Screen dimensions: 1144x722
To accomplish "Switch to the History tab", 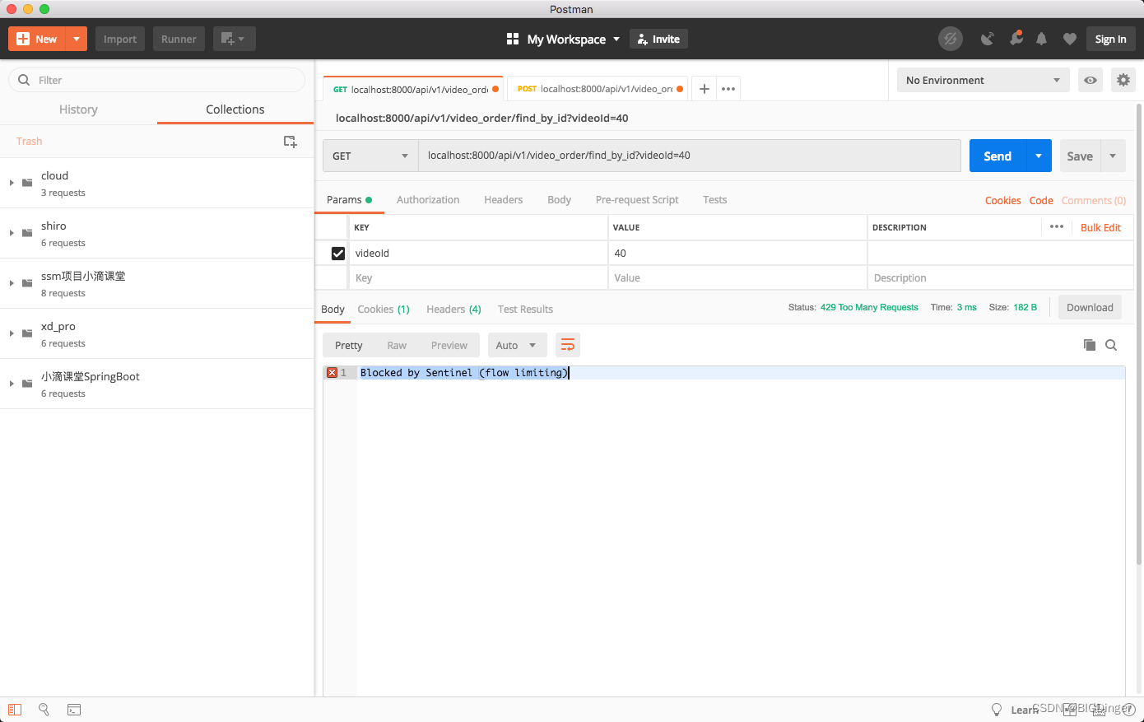I will [x=78, y=109].
